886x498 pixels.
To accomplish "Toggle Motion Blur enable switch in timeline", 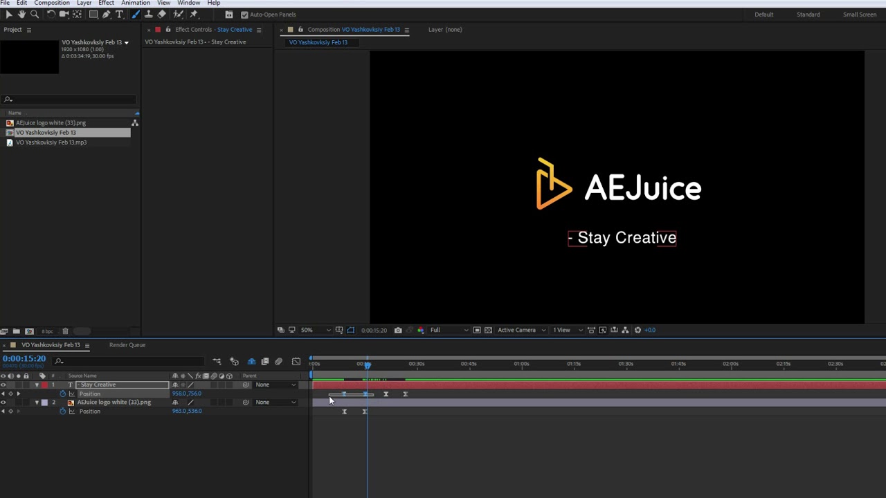I will pyautogui.click(x=278, y=362).
